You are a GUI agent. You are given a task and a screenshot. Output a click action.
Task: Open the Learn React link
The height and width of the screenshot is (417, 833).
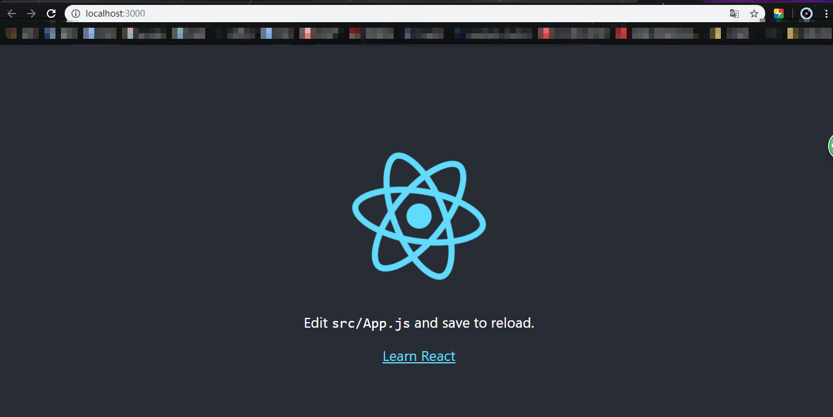tap(419, 356)
